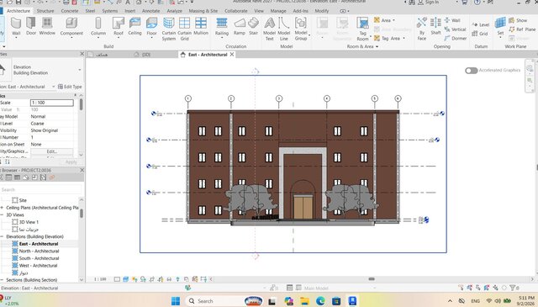Select the Floor tool
This screenshot has height=307, width=538.
tap(151, 27)
